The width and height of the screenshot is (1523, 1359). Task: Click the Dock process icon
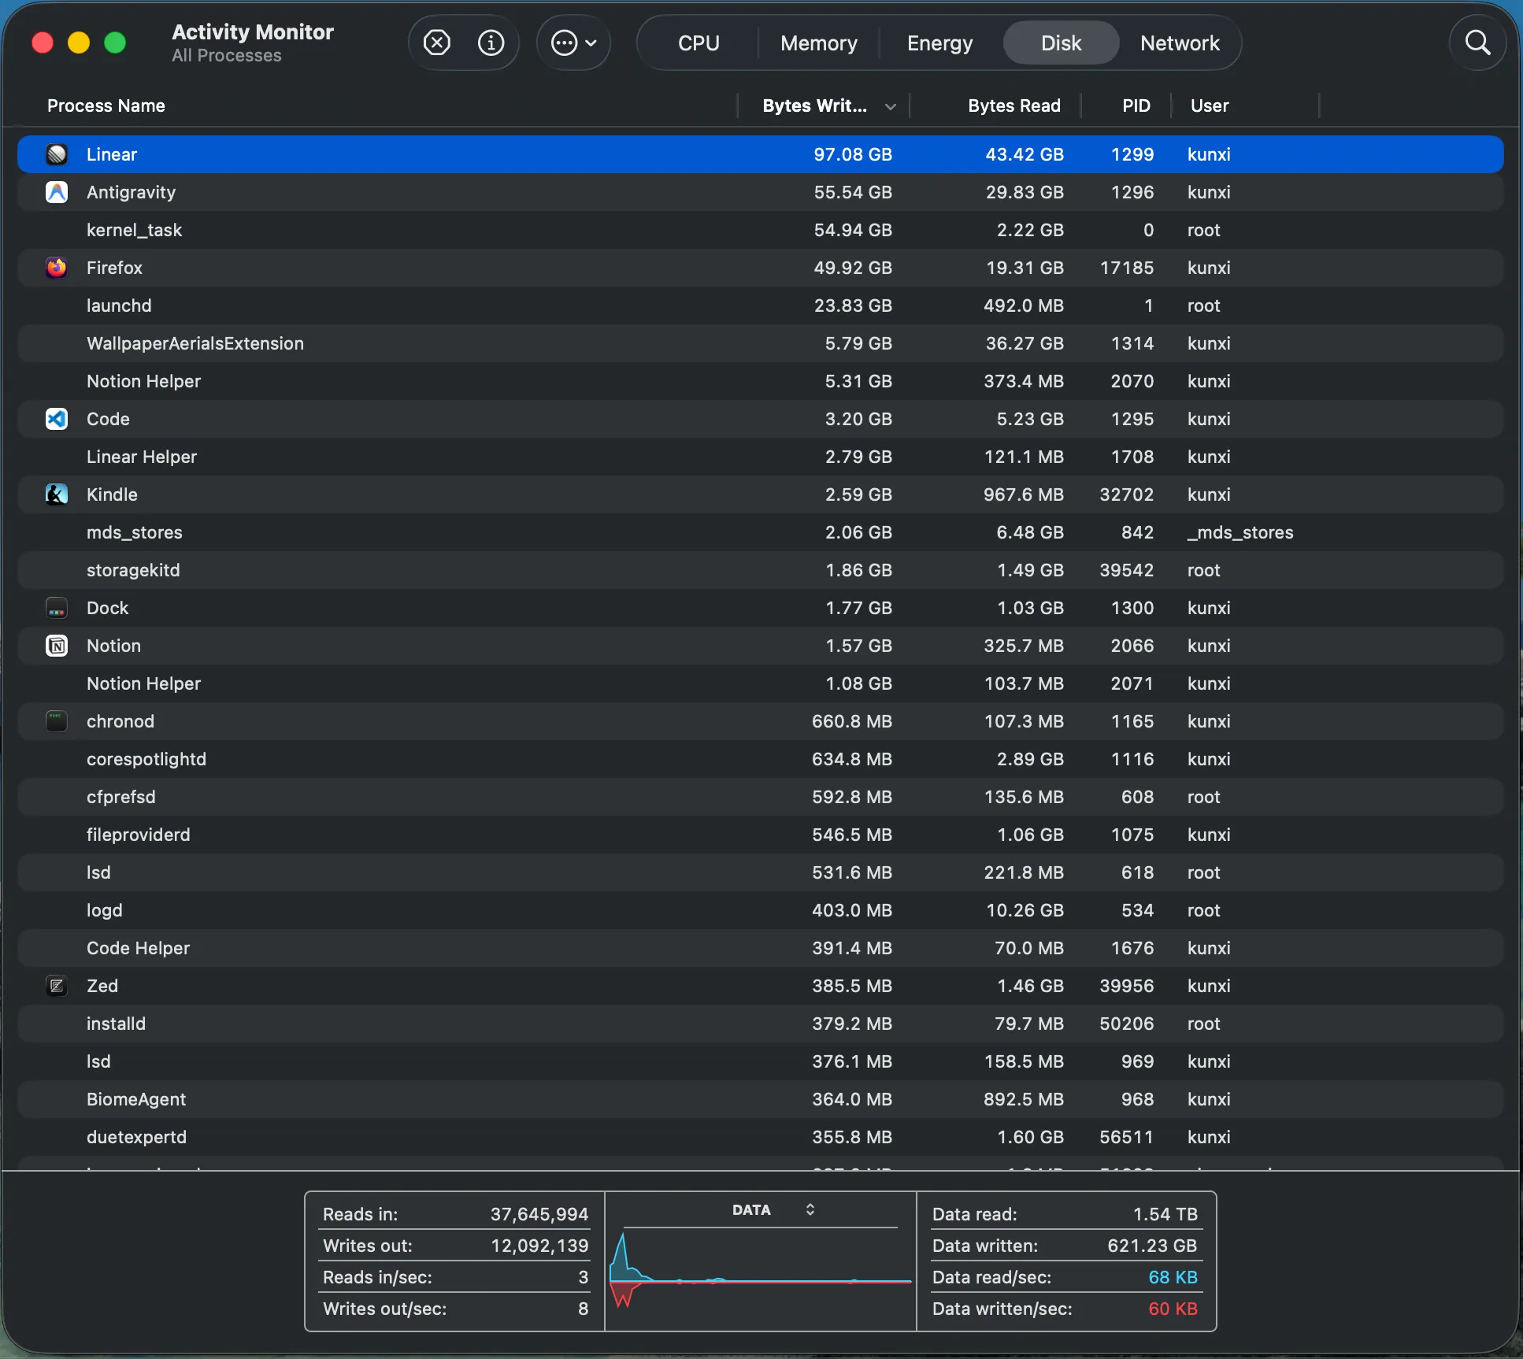[x=57, y=608]
